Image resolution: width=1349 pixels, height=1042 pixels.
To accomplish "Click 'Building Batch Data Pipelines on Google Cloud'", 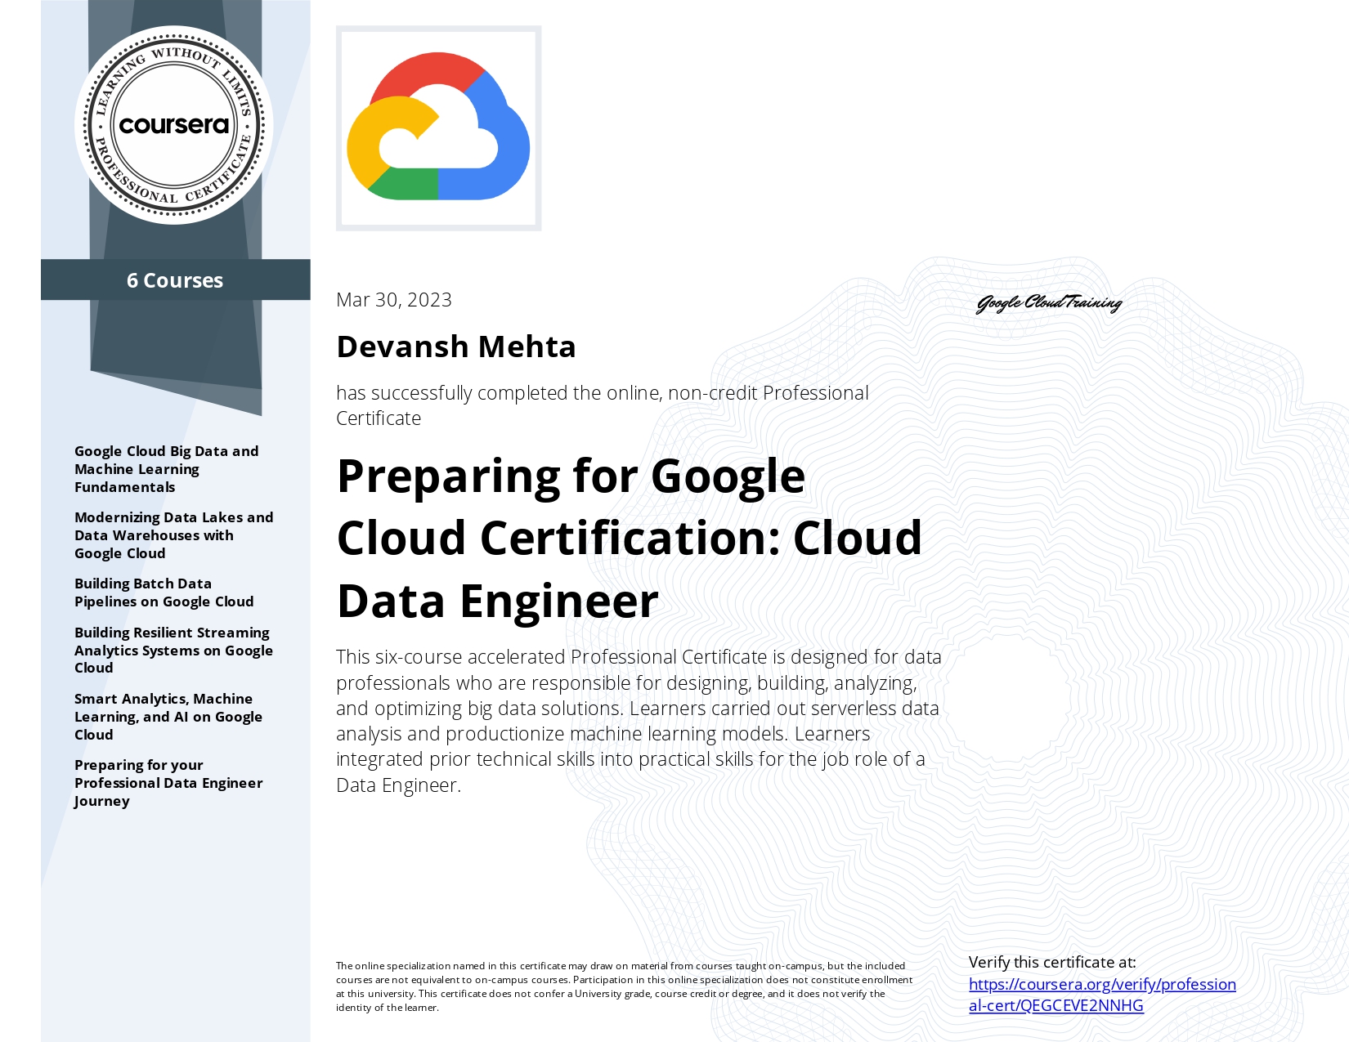I will pyautogui.click(x=164, y=593).
